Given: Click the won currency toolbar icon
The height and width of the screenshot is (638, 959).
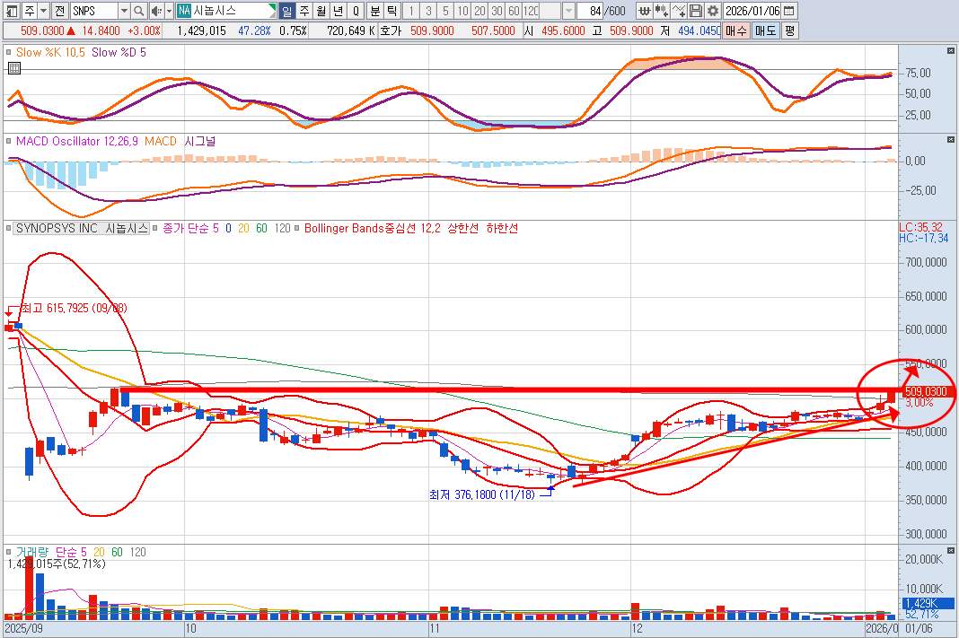Looking at the screenshot, I should click(645, 11).
